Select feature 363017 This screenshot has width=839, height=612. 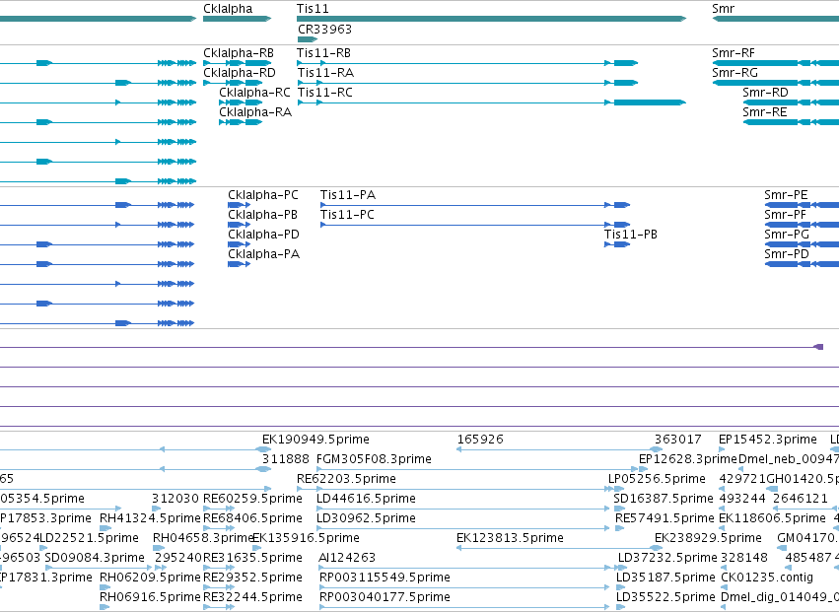[678, 440]
